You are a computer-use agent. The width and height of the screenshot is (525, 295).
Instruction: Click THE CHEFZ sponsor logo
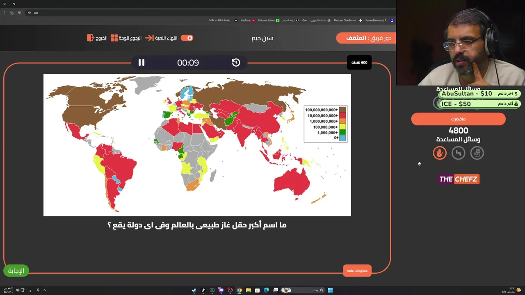tap(459, 179)
